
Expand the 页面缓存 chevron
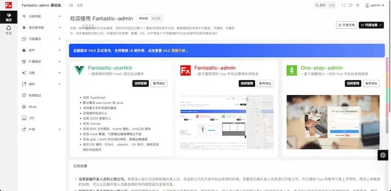(x=60, y=39)
